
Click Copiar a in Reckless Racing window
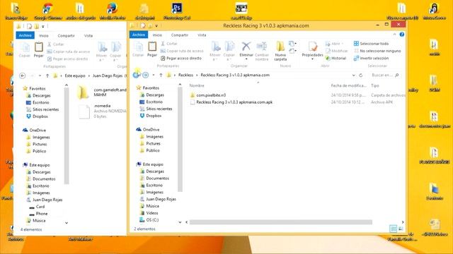coord(229,51)
